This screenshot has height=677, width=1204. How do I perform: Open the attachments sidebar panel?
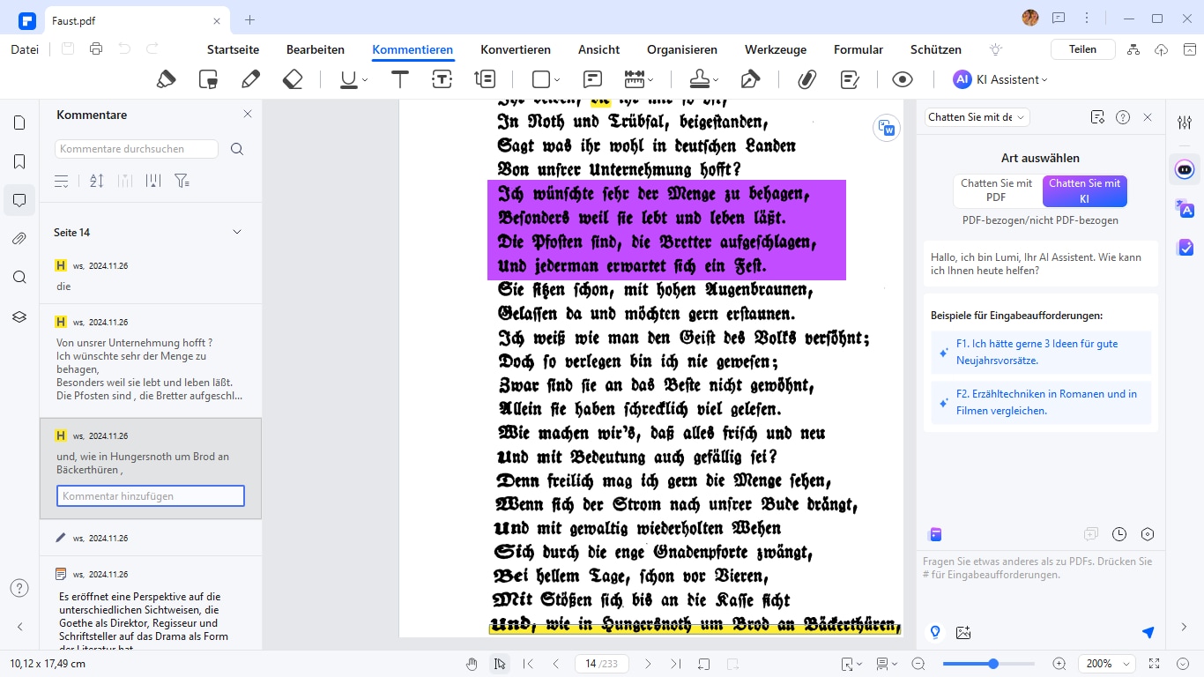click(x=19, y=238)
